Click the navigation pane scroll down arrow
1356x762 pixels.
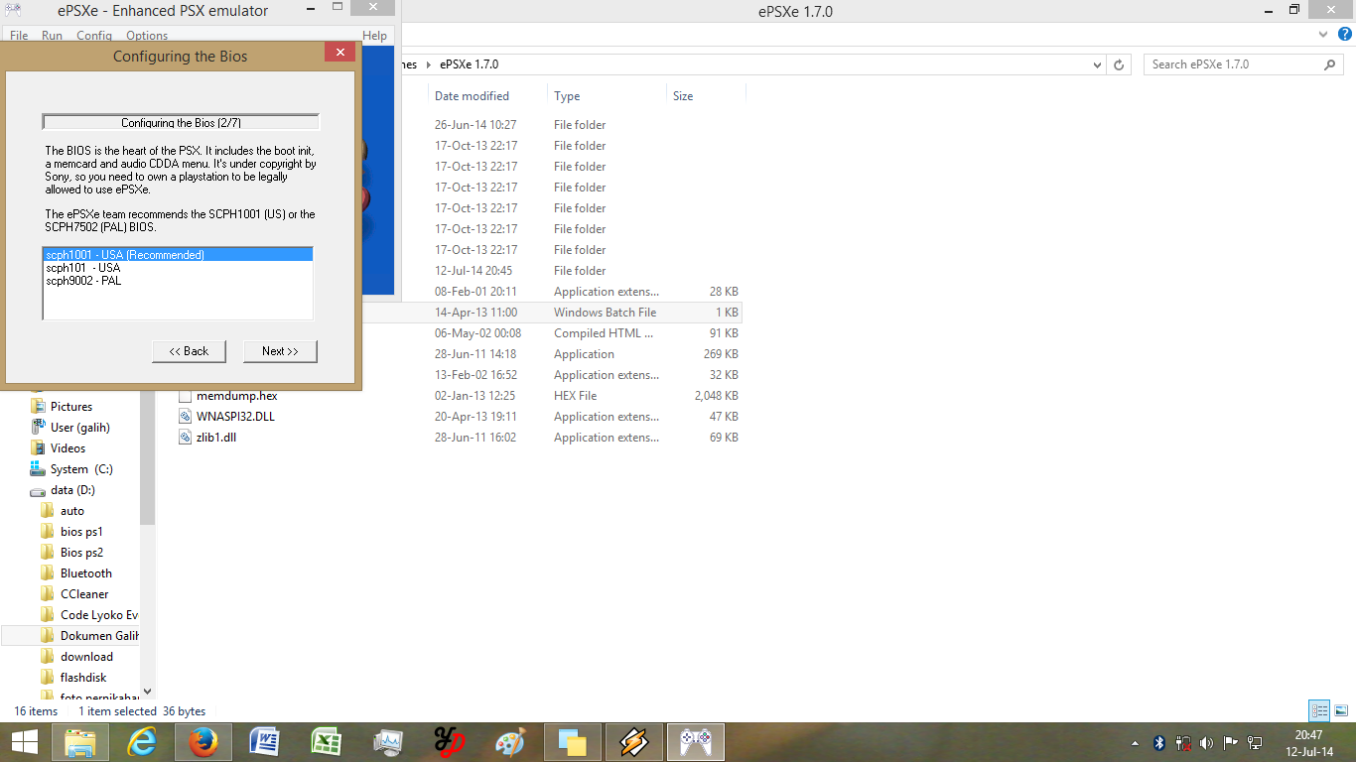pyautogui.click(x=148, y=692)
